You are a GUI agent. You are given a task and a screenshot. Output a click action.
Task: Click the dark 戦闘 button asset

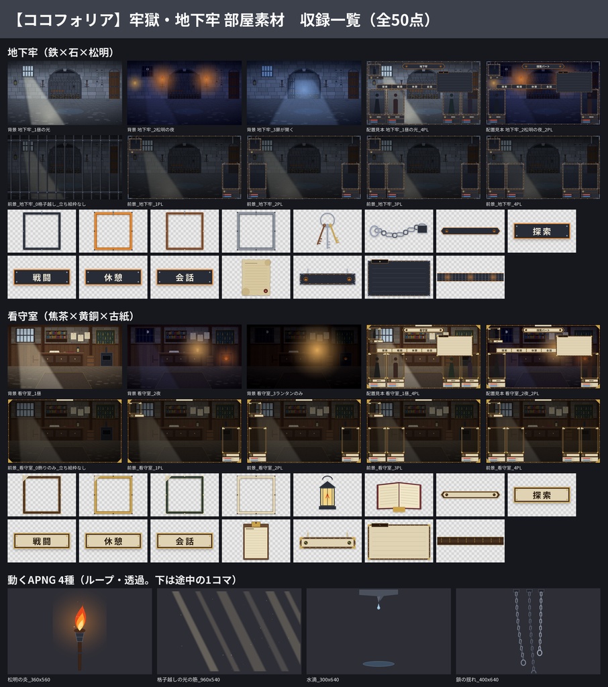point(42,277)
